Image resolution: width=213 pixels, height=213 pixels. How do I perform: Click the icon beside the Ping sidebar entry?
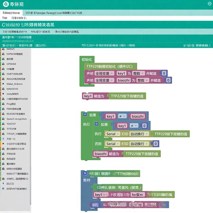coord(3,104)
